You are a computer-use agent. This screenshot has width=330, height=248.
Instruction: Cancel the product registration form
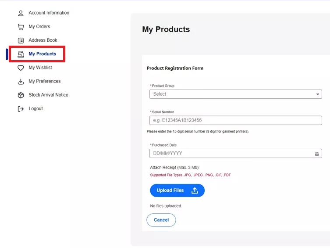pyautogui.click(x=161, y=220)
